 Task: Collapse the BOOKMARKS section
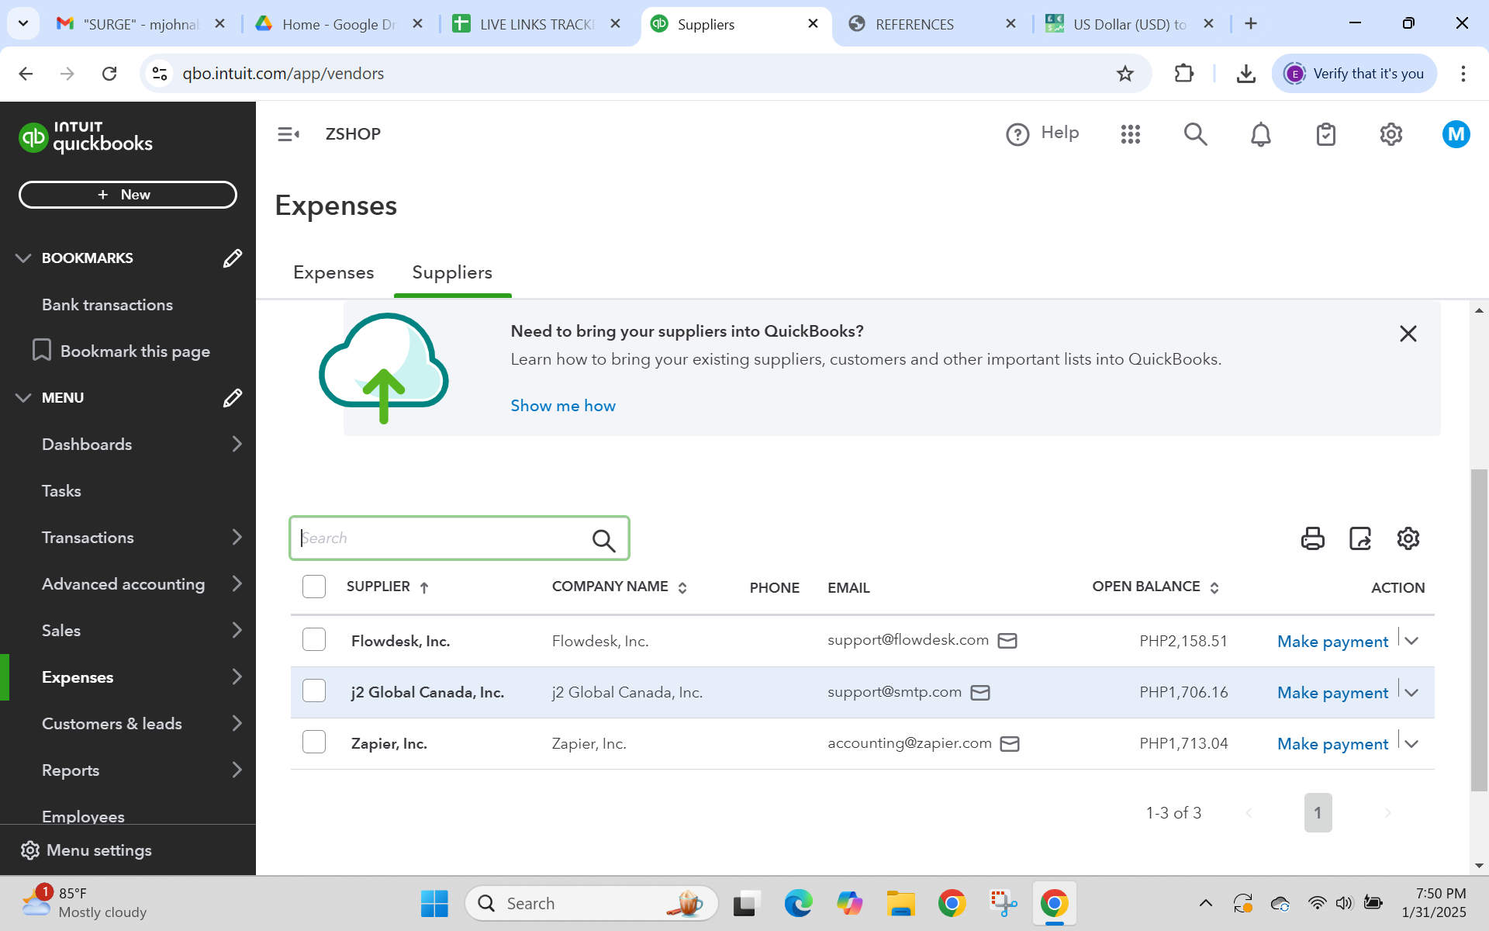point(23,258)
